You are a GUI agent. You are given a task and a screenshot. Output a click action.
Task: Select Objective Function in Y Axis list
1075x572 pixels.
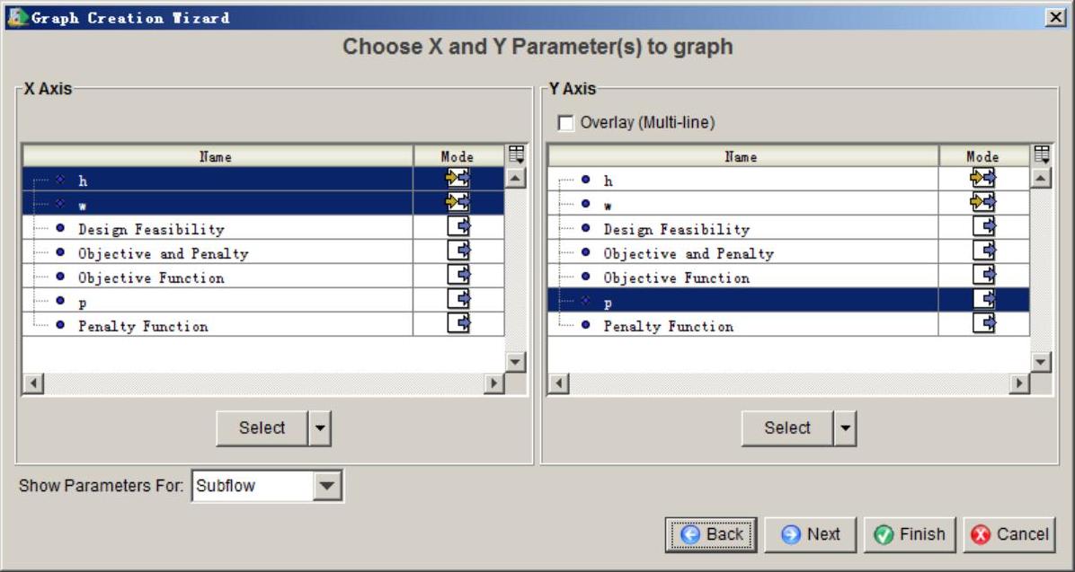coord(676,277)
